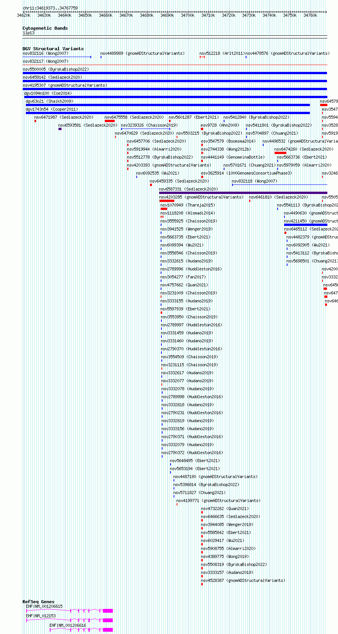Select nsv3239326 (Chaisson2019) label
The image size is (338, 634).
click(x=149, y=125)
